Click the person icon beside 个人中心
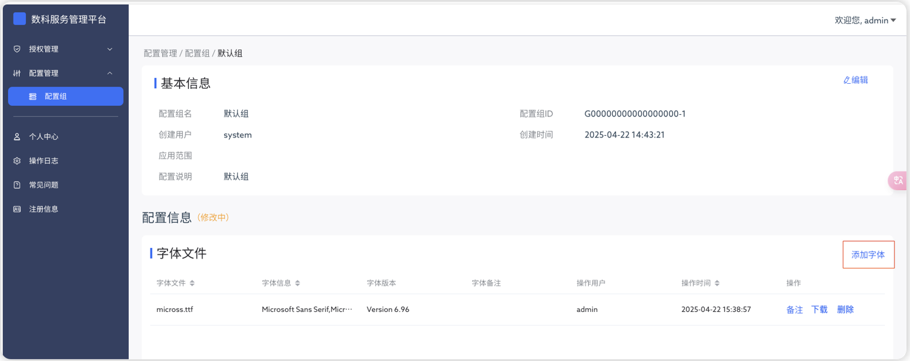The image size is (910, 361). click(x=17, y=137)
